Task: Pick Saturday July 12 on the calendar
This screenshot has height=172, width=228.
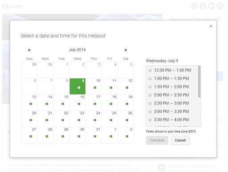Action: pos(126,86)
